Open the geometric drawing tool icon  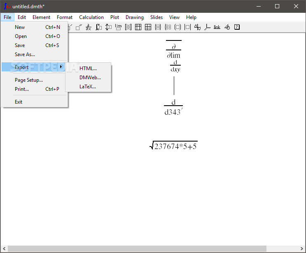pos(227,27)
